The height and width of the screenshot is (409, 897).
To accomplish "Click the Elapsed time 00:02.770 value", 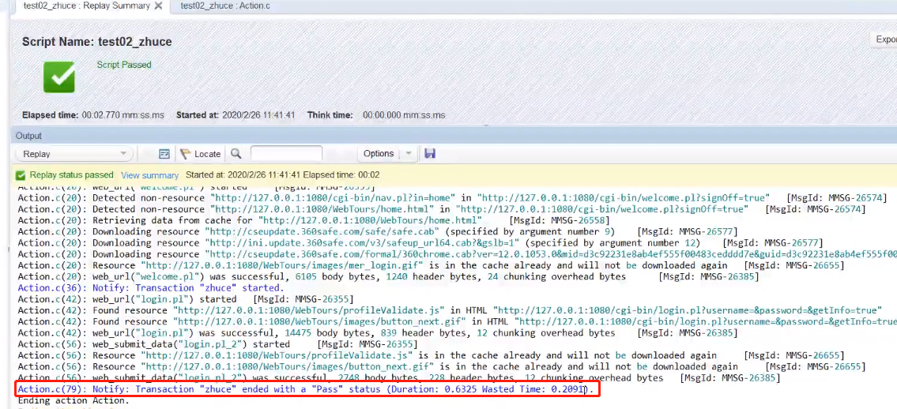I will (123, 114).
